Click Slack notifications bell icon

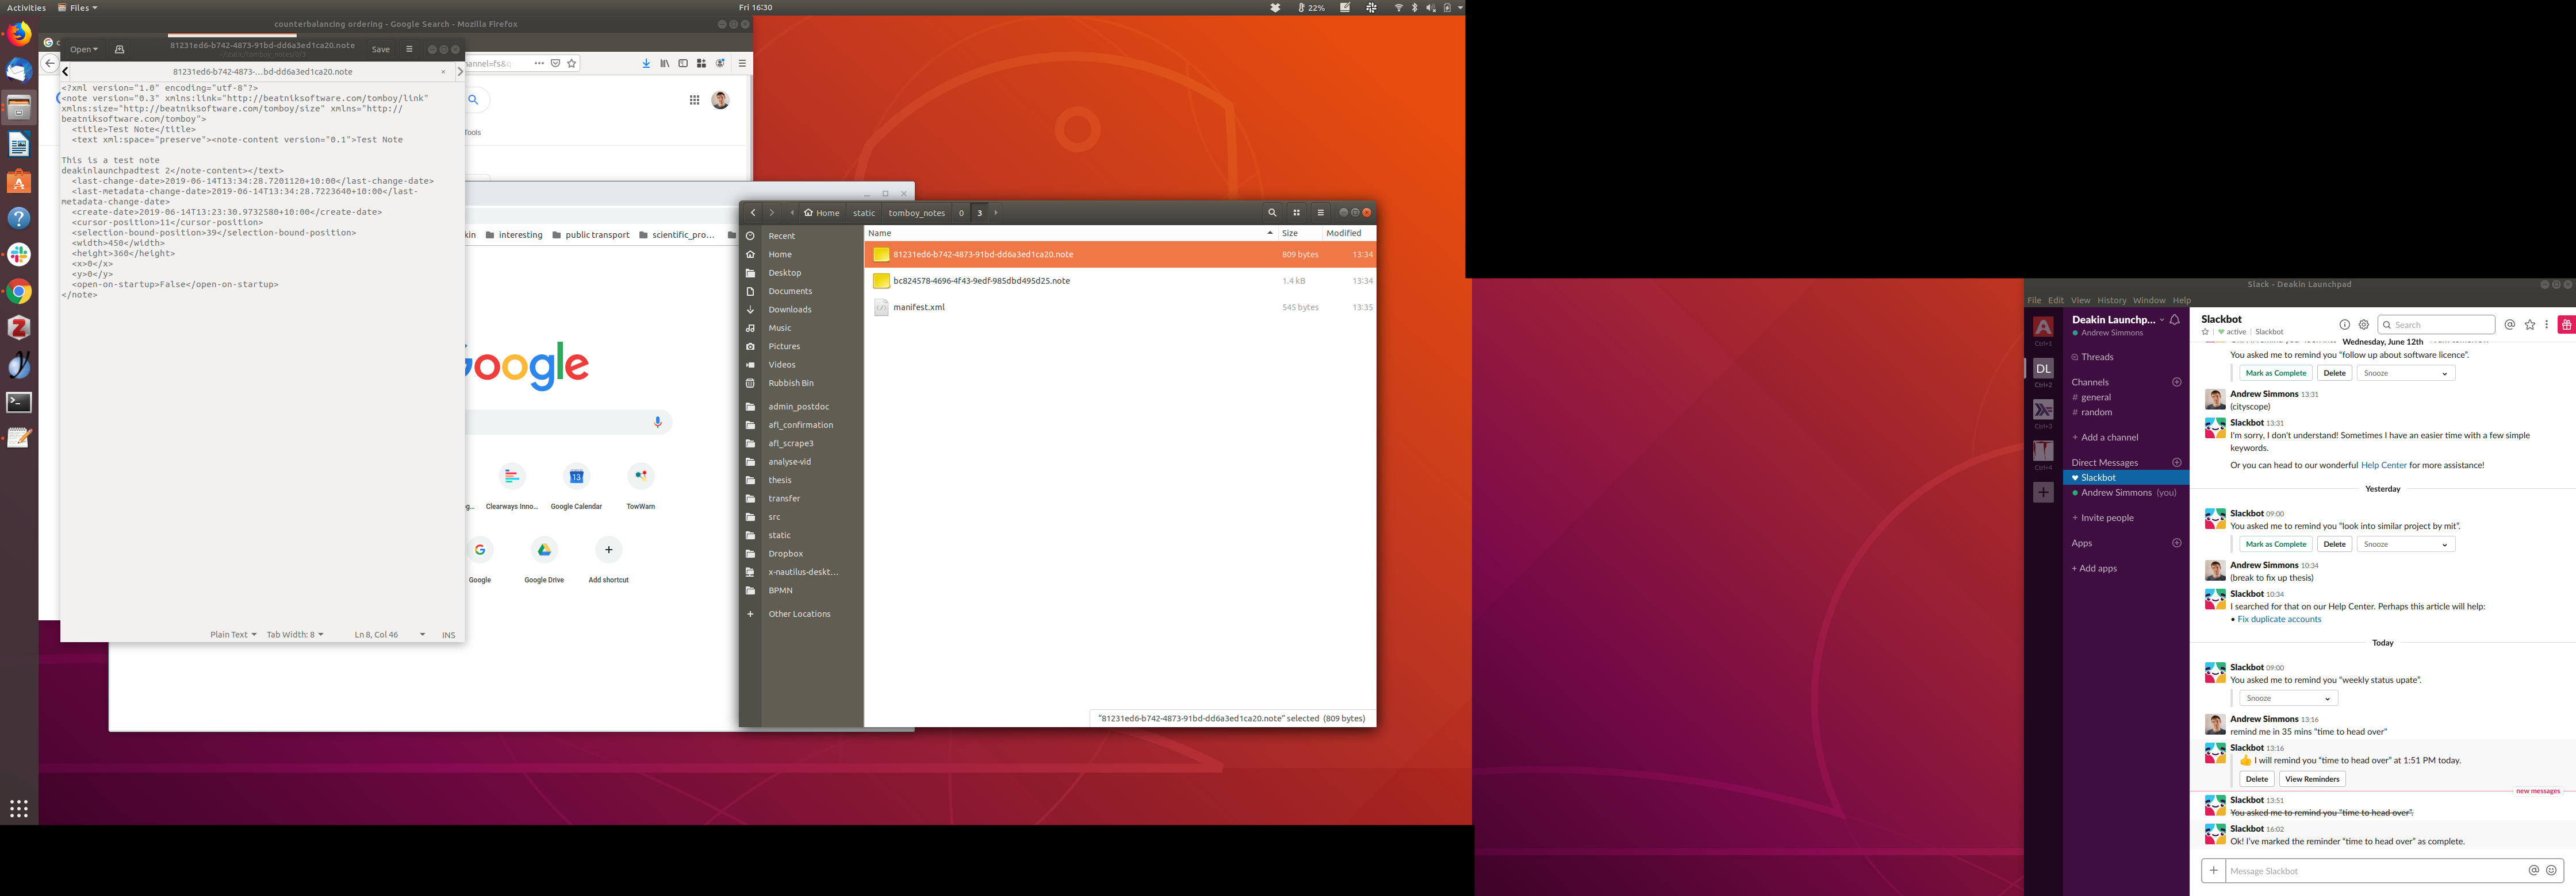coord(2175,320)
